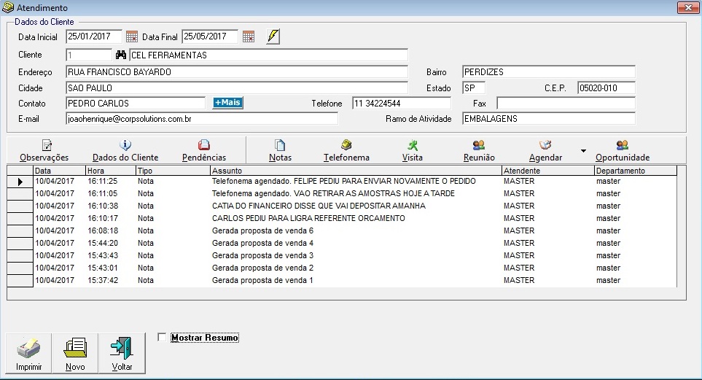Open the Data Final calendar picker
The height and width of the screenshot is (380, 702).
(249, 36)
